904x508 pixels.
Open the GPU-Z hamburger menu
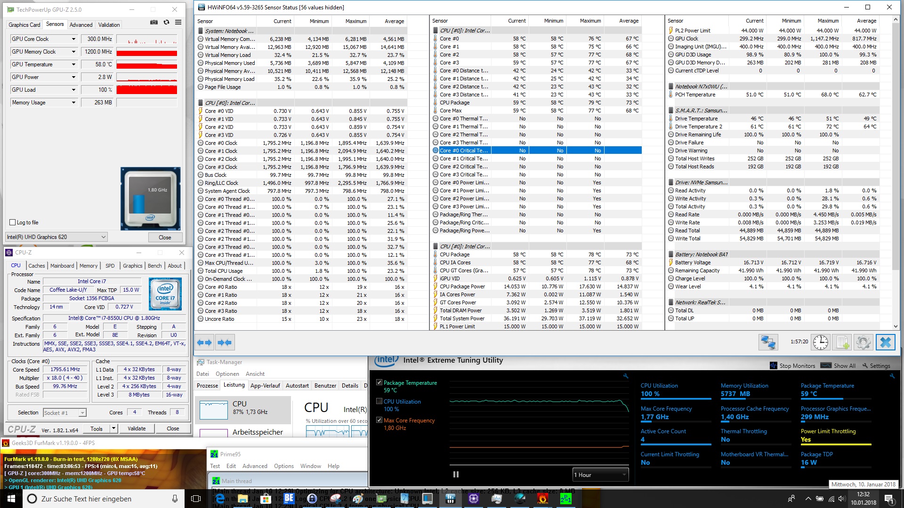178,22
